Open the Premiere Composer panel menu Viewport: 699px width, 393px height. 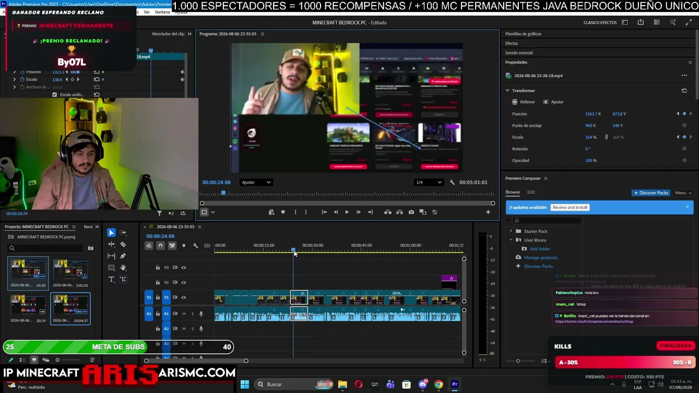point(546,178)
